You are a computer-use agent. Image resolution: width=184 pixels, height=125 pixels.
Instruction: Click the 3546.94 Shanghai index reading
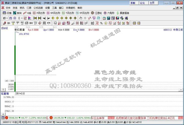point(13,118)
